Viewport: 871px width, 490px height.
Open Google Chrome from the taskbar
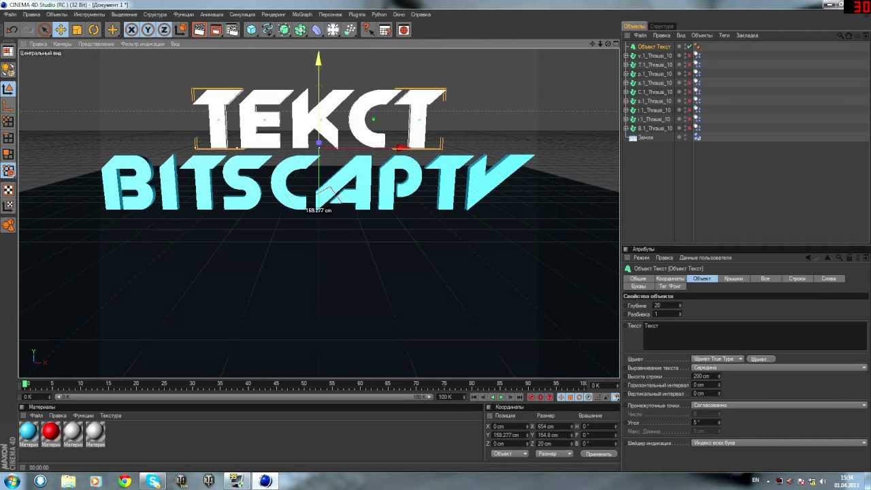125,481
